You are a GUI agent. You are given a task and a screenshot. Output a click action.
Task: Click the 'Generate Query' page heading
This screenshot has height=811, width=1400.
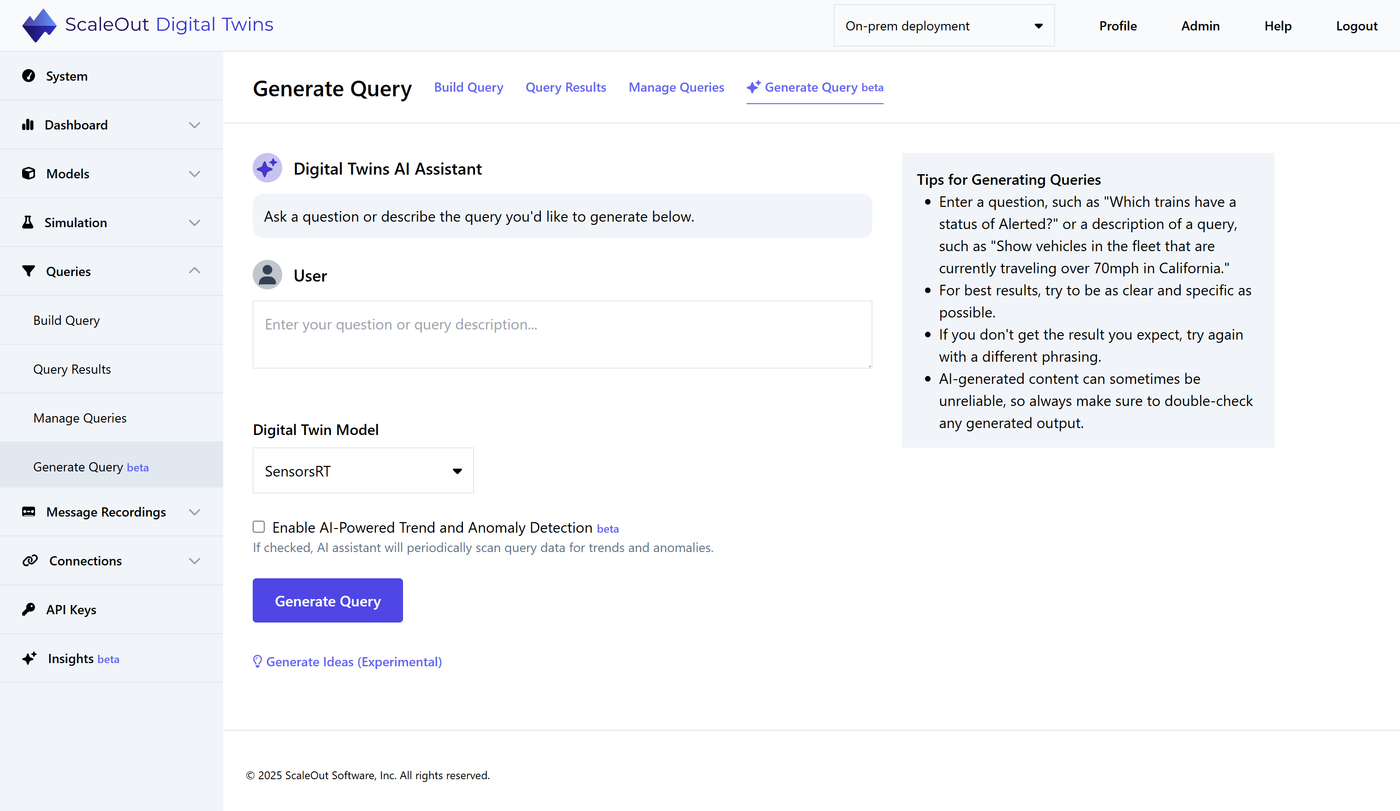(x=332, y=88)
